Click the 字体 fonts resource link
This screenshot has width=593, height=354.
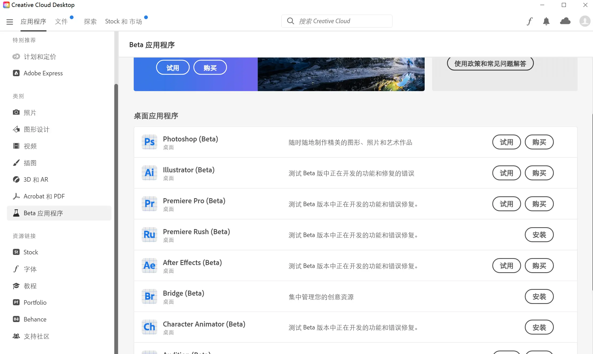tap(30, 269)
